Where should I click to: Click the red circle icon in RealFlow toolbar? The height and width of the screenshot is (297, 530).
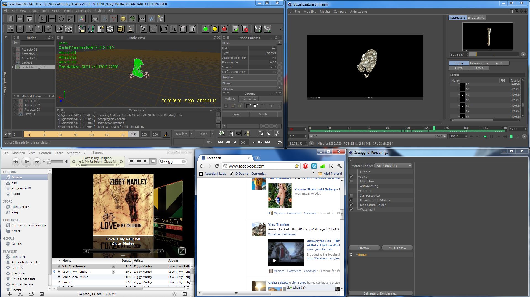(x=224, y=29)
